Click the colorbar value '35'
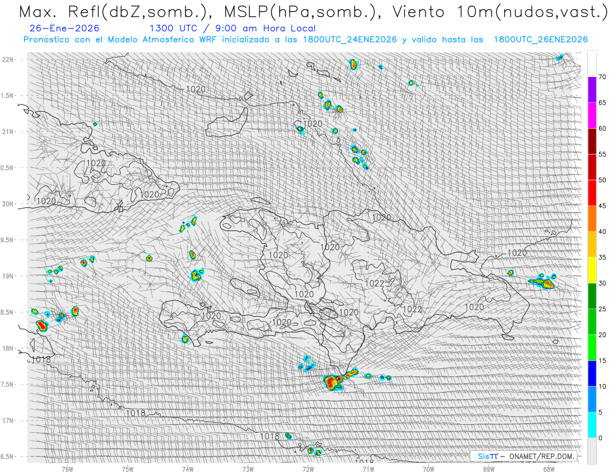Viewport: 616px width, 476px height. (603, 257)
